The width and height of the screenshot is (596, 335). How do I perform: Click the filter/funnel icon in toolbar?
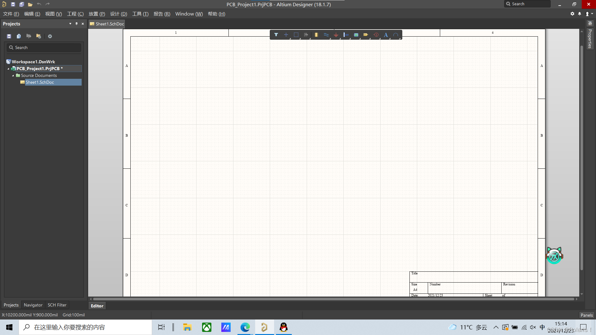click(x=276, y=35)
